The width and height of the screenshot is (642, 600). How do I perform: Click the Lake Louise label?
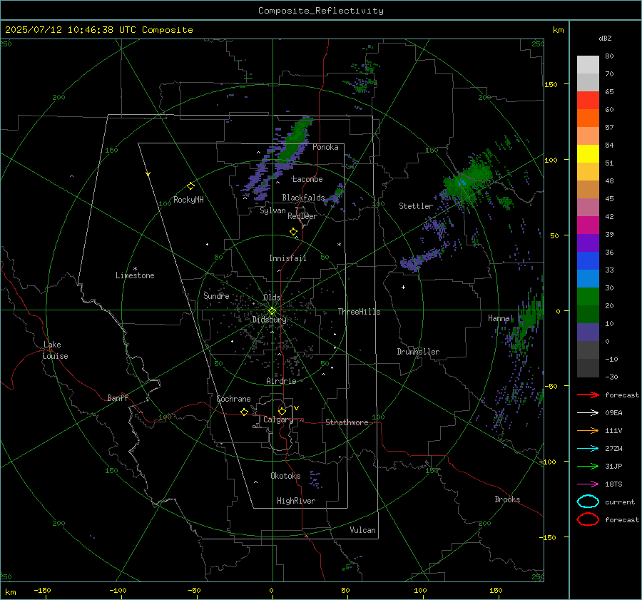click(x=55, y=350)
